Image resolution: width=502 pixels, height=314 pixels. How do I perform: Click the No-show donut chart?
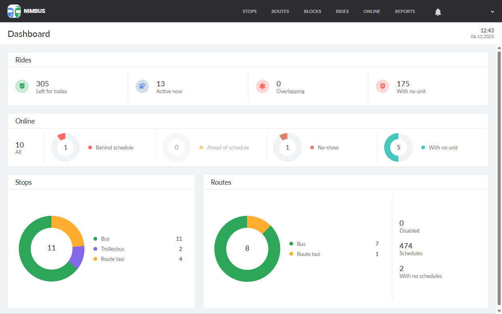287,147
